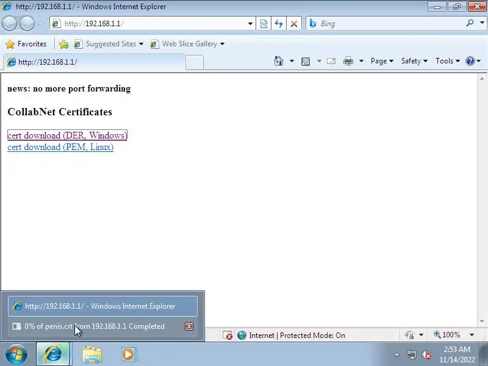Click the scrollbar down arrow
Screen dimensions: 488x366
pos(482,321)
